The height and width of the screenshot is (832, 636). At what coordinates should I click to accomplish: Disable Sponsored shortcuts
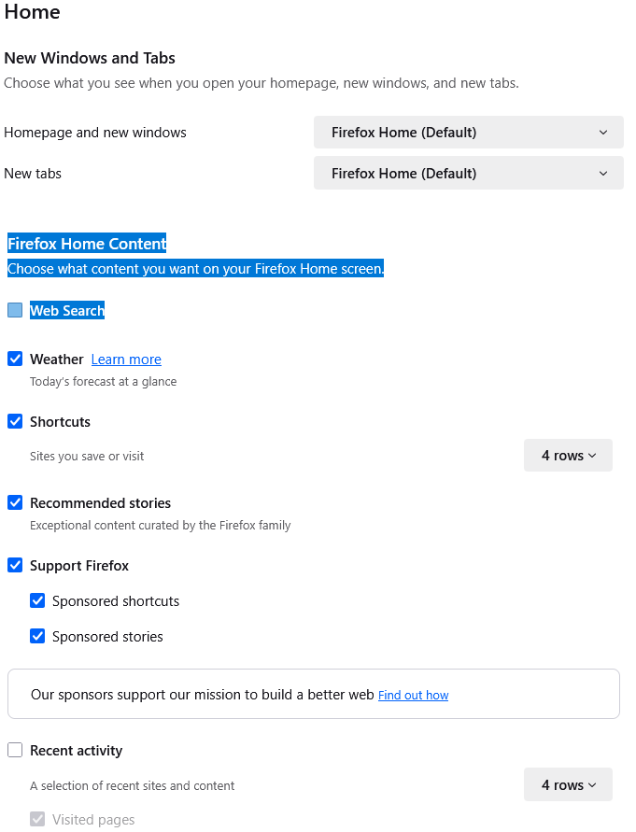pyautogui.click(x=37, y=601)
